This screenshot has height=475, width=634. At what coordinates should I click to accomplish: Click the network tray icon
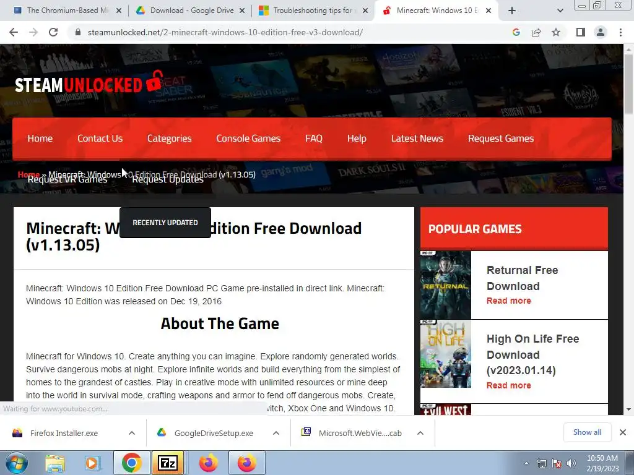(541, 463)
